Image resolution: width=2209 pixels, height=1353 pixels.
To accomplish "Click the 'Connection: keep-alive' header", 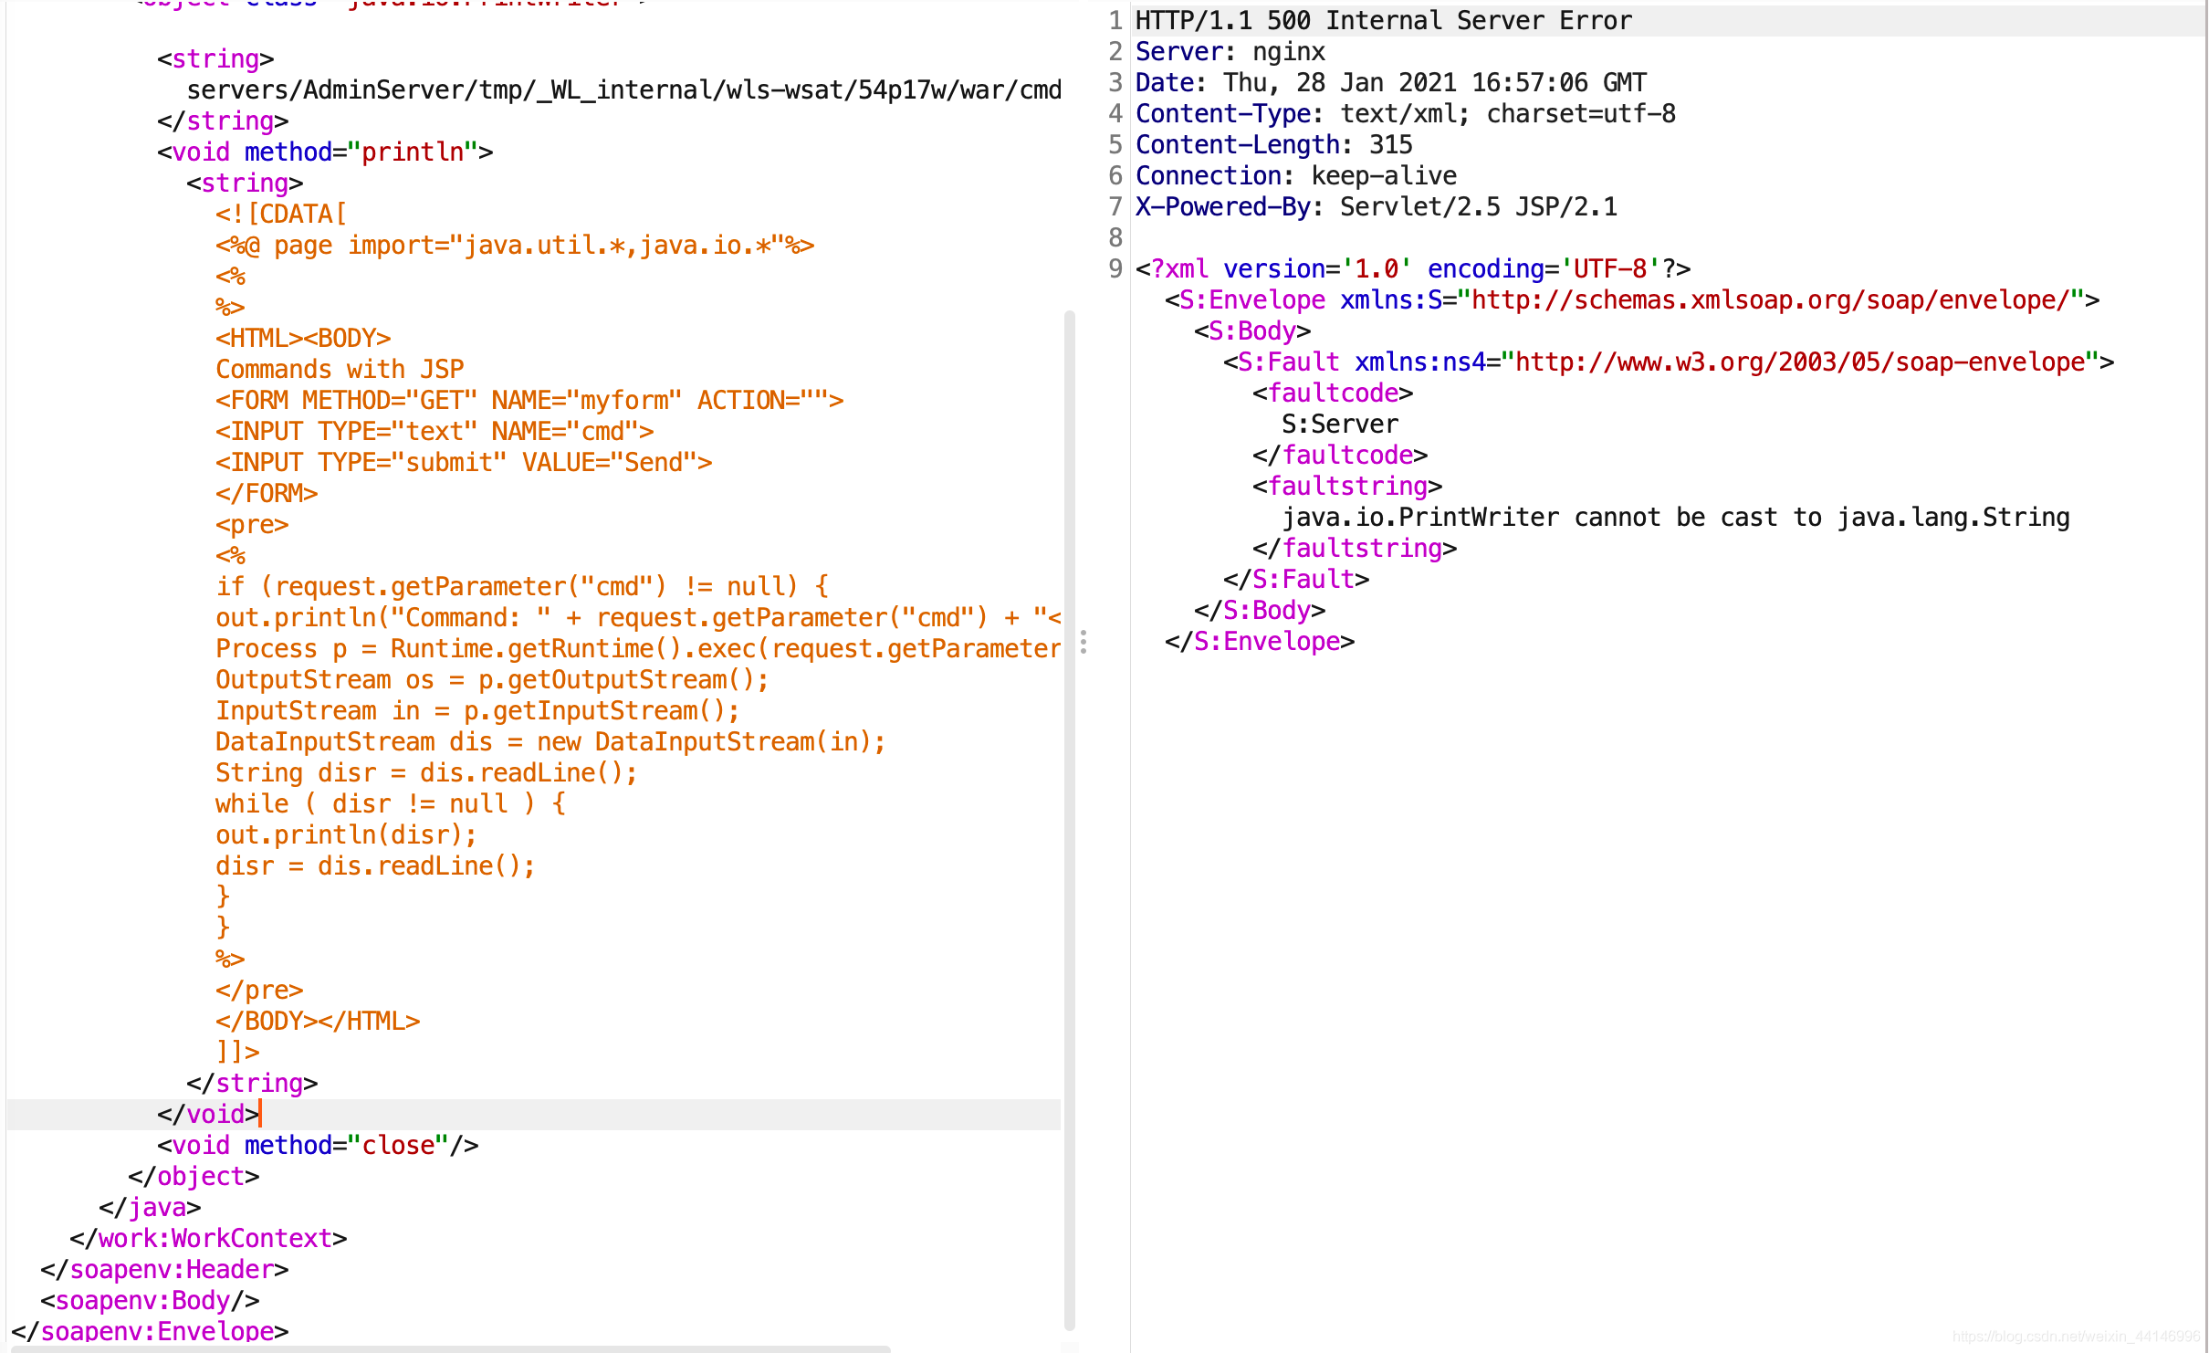I will [x=1295, y=175].
